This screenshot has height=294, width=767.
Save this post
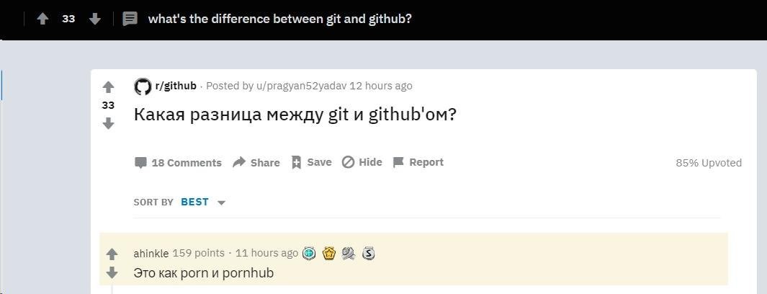[x=311, y=162]
